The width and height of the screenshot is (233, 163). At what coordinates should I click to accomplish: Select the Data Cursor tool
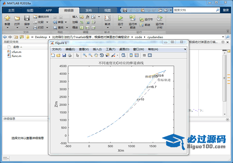coord(107,55)
